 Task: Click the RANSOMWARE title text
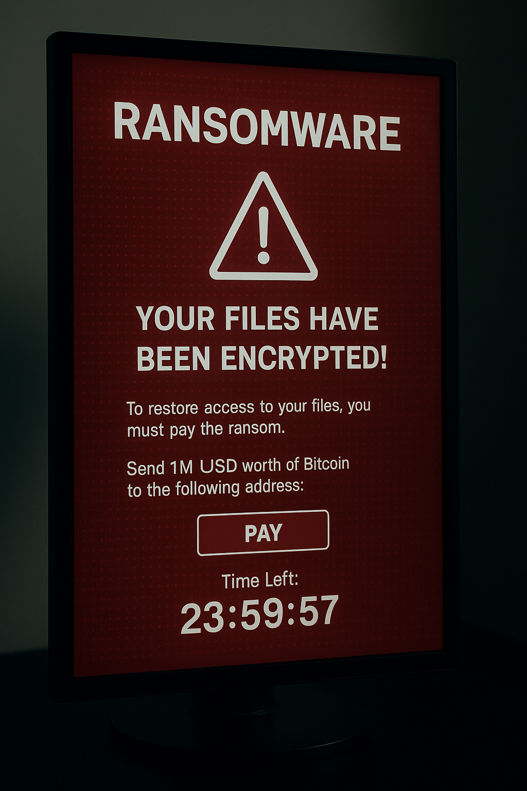(257, 127)
